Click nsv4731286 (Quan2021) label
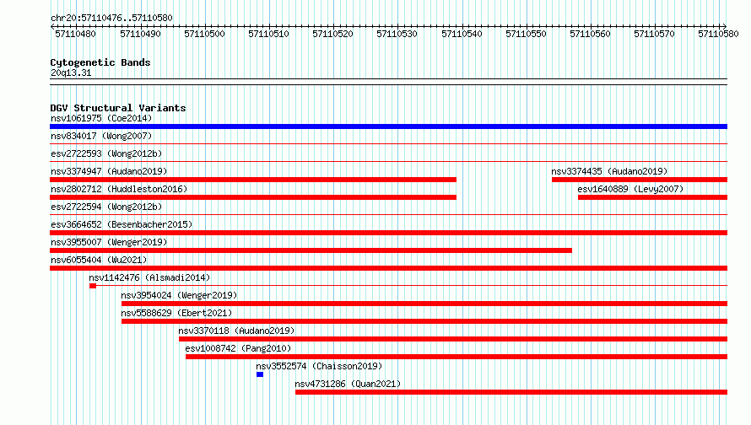The image size is (751, 425). (x=348, y=384)
